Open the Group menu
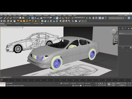Image resolution: width=132 pixels, height=99 pixels. pos(10,15)
